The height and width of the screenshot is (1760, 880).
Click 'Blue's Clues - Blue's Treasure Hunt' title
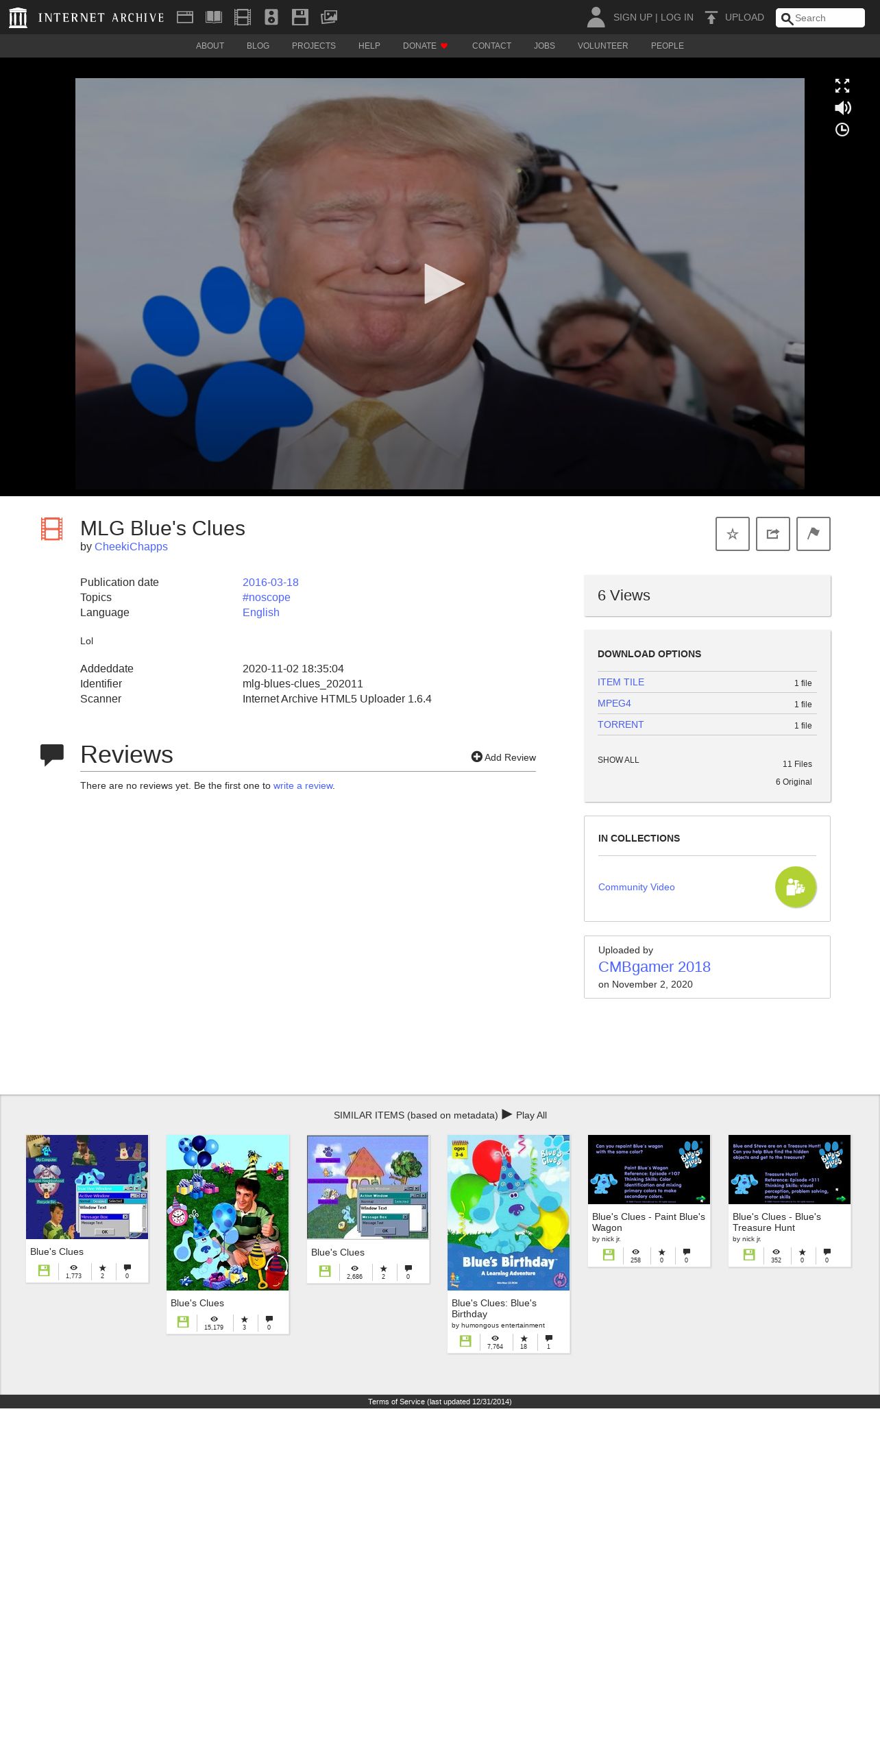[777, 1222]
